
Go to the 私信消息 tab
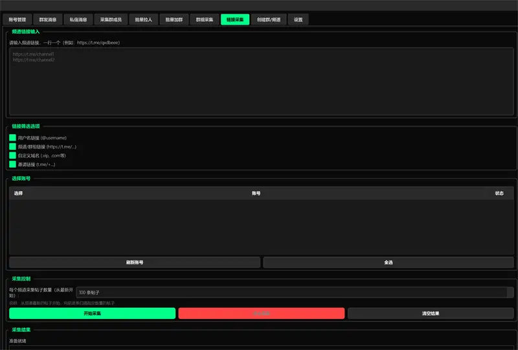click(78, 19)
